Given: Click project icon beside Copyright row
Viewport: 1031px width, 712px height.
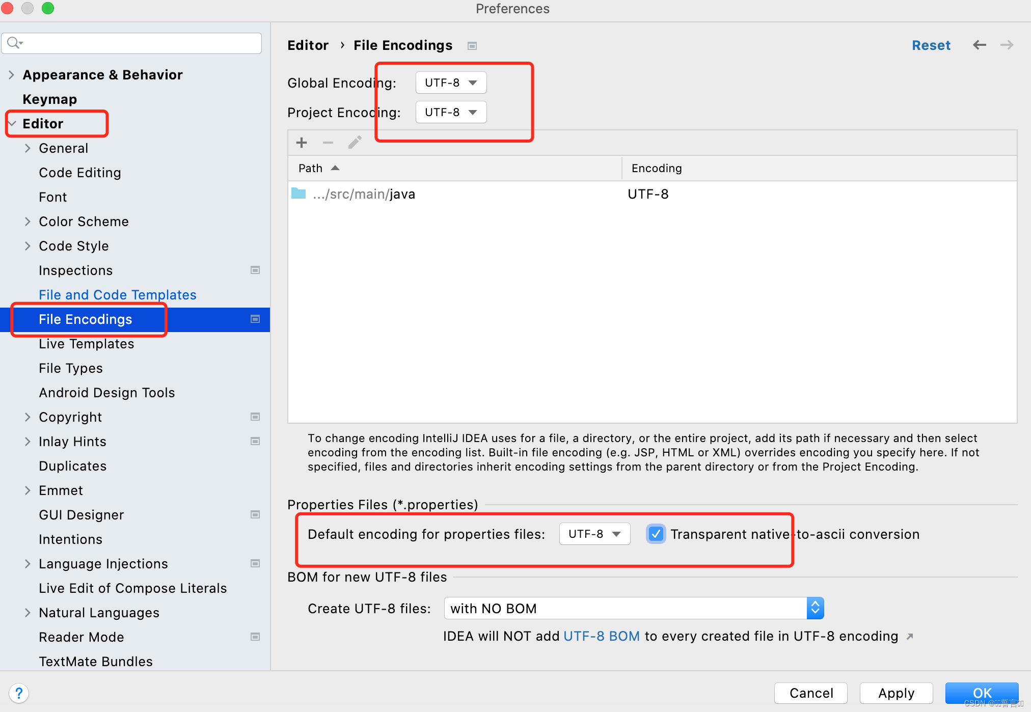Looking at the screenshot, I should pyautogui.click(x=255, y=417).
